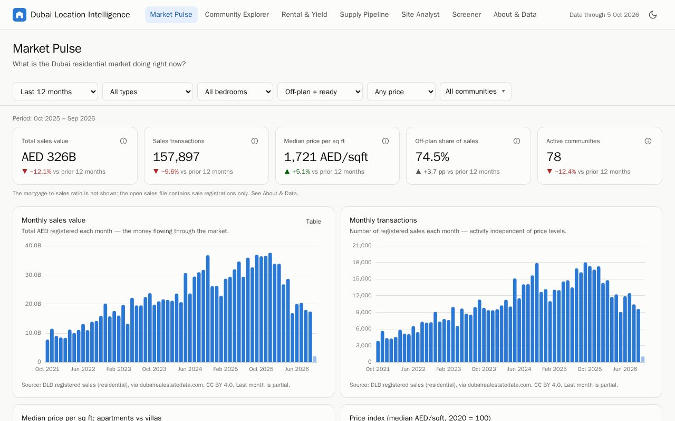Expand the All types property dropdown
The width and height of the screenshot is (675, 421).
coord(148,92)
